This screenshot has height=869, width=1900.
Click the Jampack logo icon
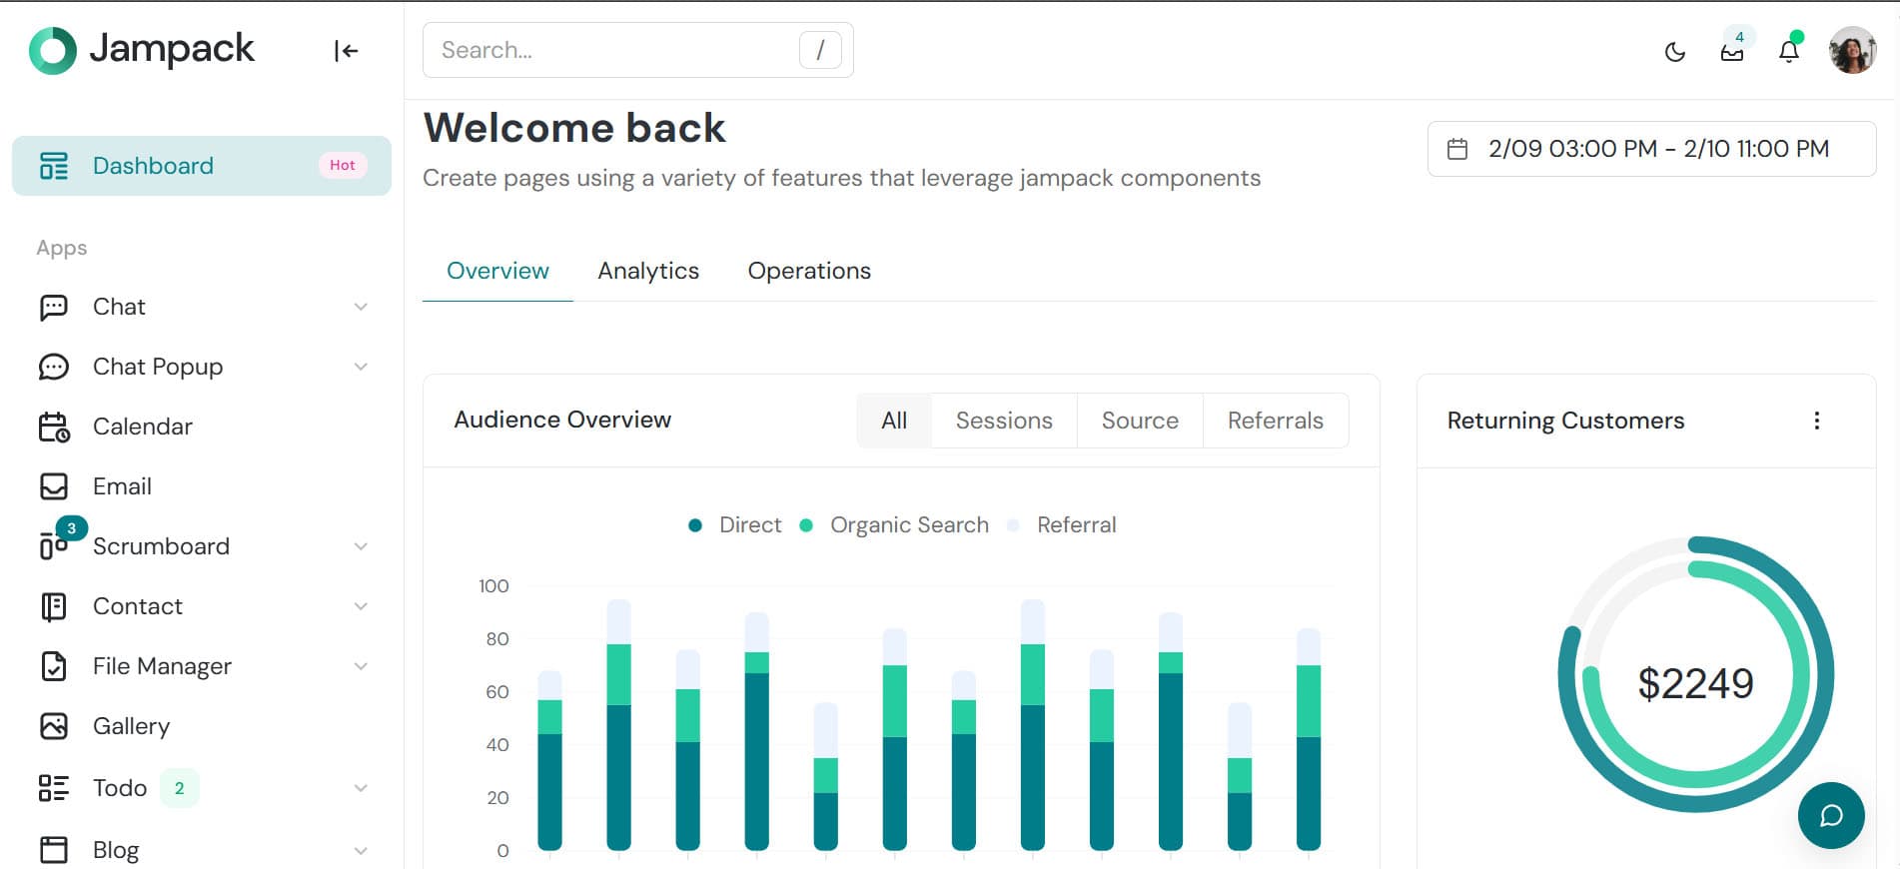tap(53, 50)
